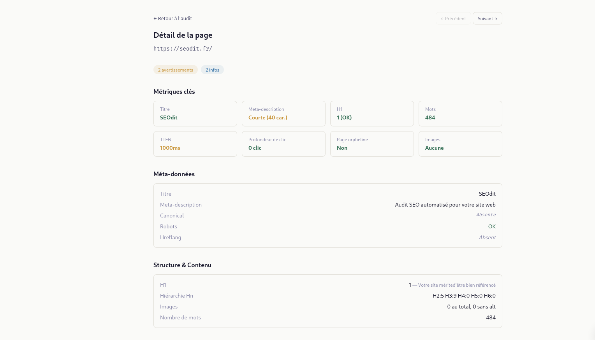Click the Robots OK value

[492, 226]
